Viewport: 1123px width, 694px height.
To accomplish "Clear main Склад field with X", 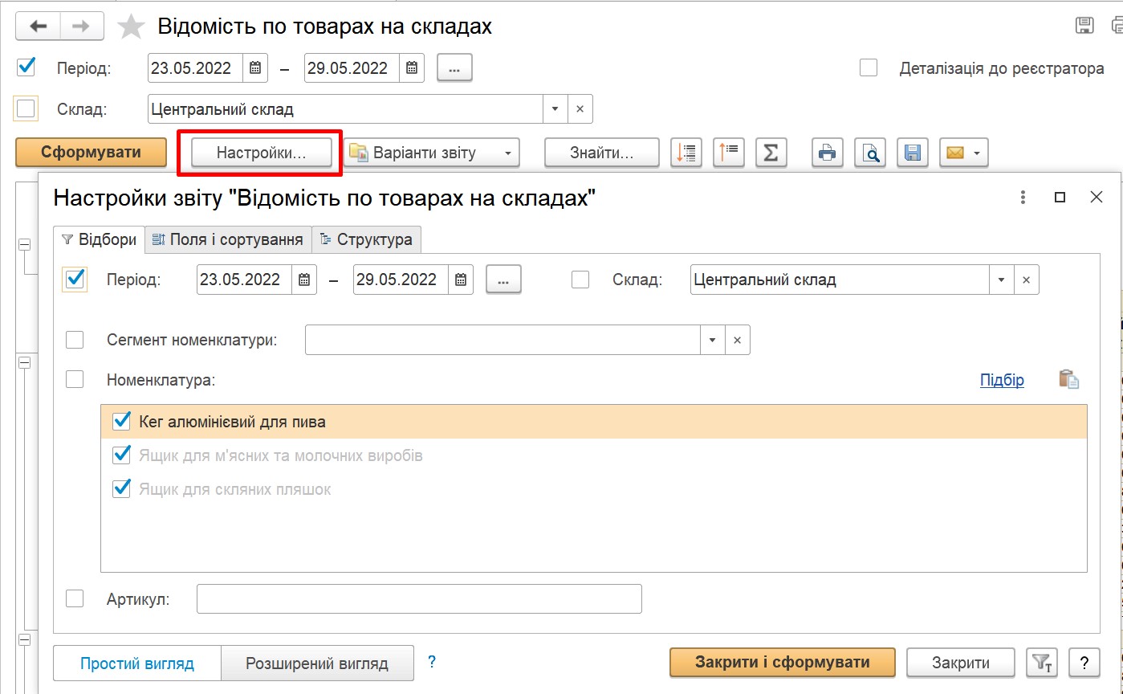I will pyautogui.click(x=580, y=109).
